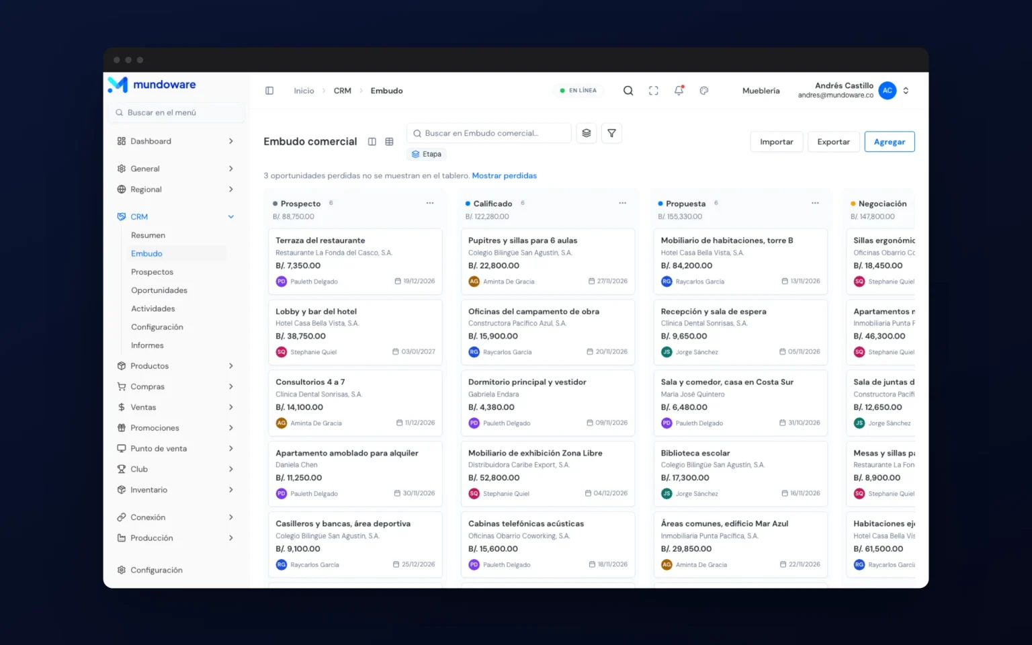
Task: Click Pauleth Delgado avatar on Terraza card
Action: pos(282,282)
